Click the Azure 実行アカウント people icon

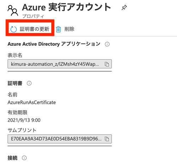pyautogui.click(x=13, y=10)
